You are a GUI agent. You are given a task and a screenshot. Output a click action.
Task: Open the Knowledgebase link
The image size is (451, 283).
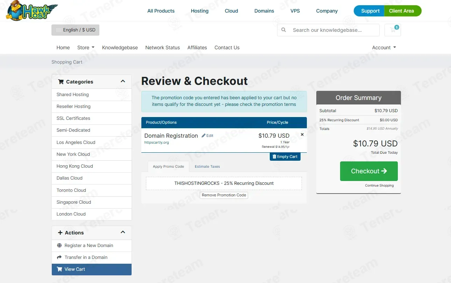point(120,48)
